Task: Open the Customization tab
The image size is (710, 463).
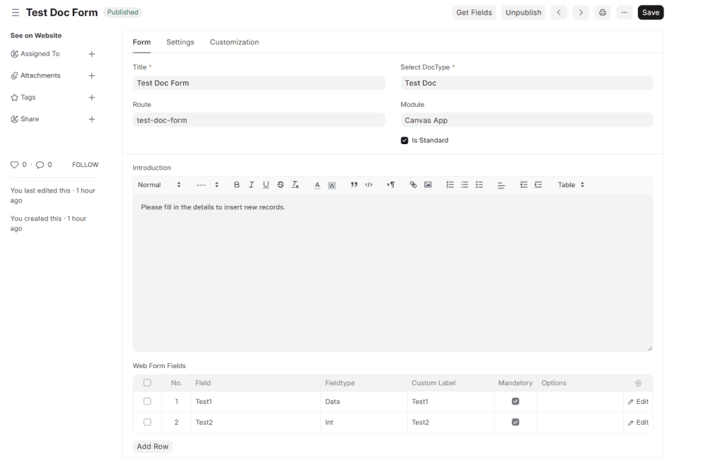Action: pos(234,42)
